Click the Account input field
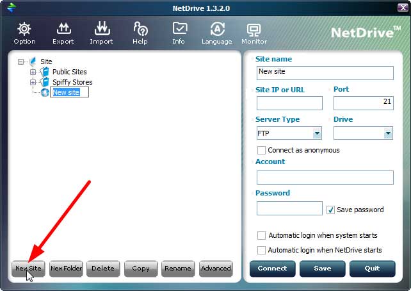Image resolution: width=411 pixels, height=291 pixels. tap(325, 178)
